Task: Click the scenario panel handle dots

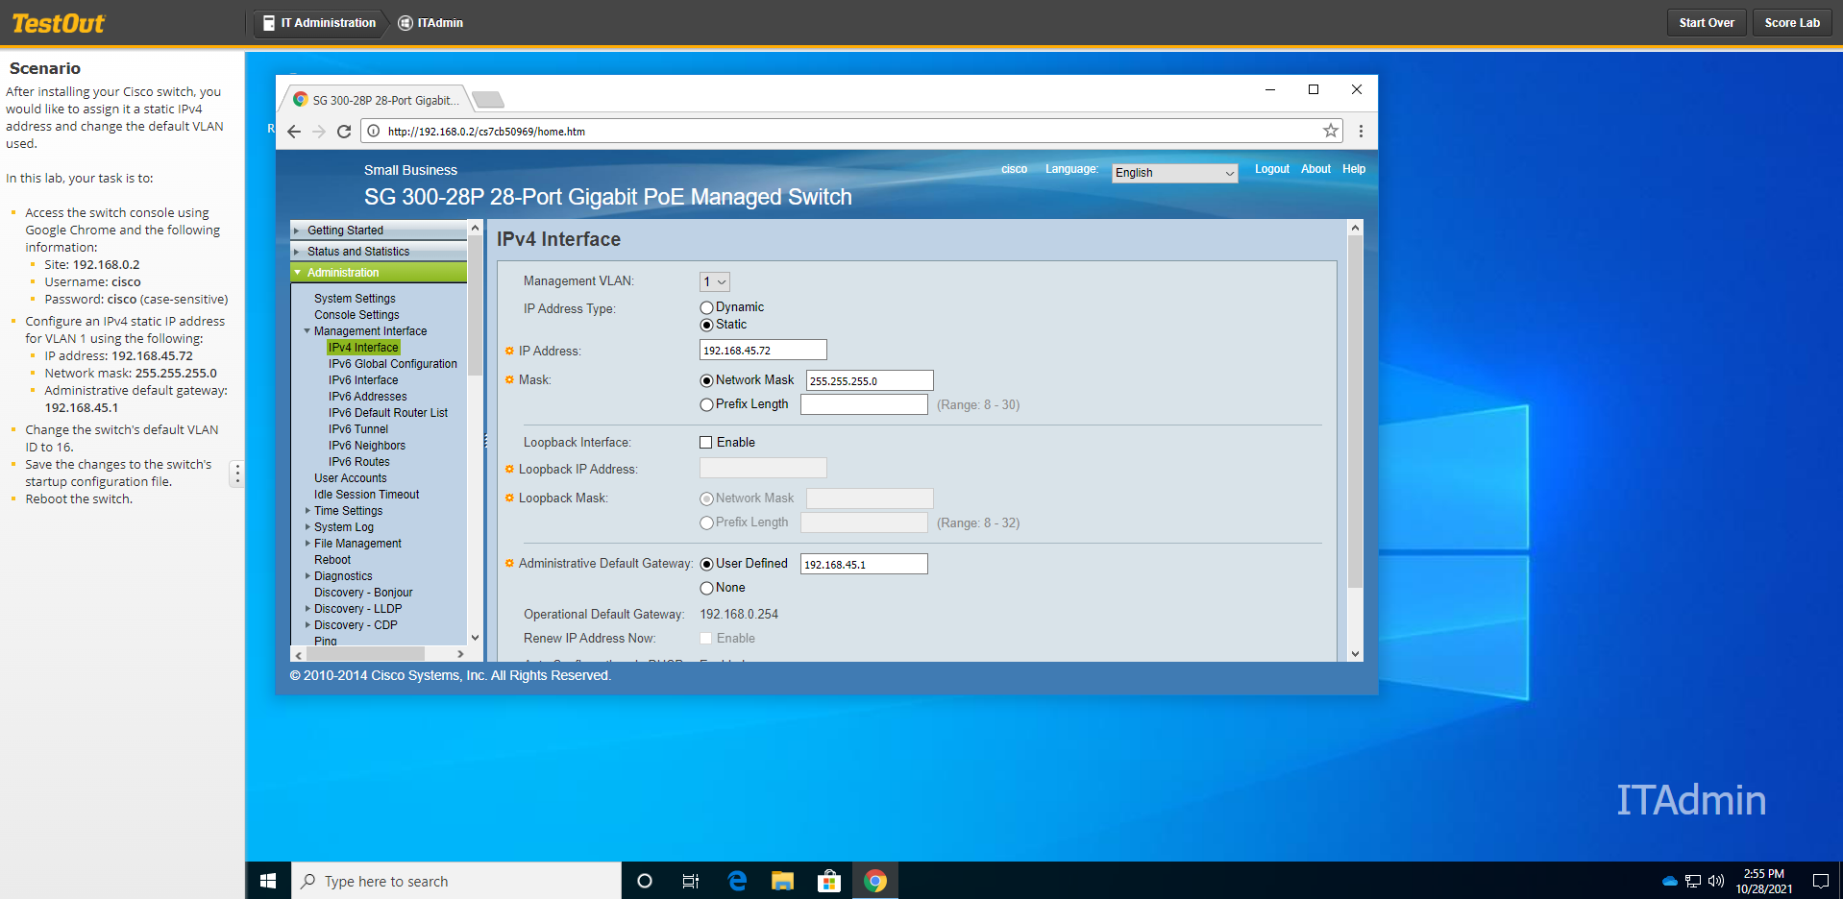Action: [237, 474]
